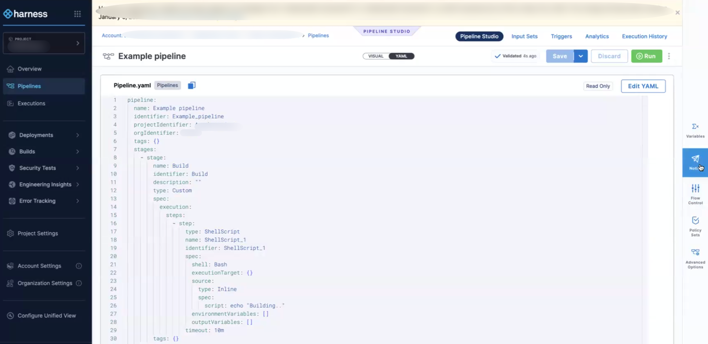Click the Project Settings gear icon
708x344 pixels.
tap(11, 234)
